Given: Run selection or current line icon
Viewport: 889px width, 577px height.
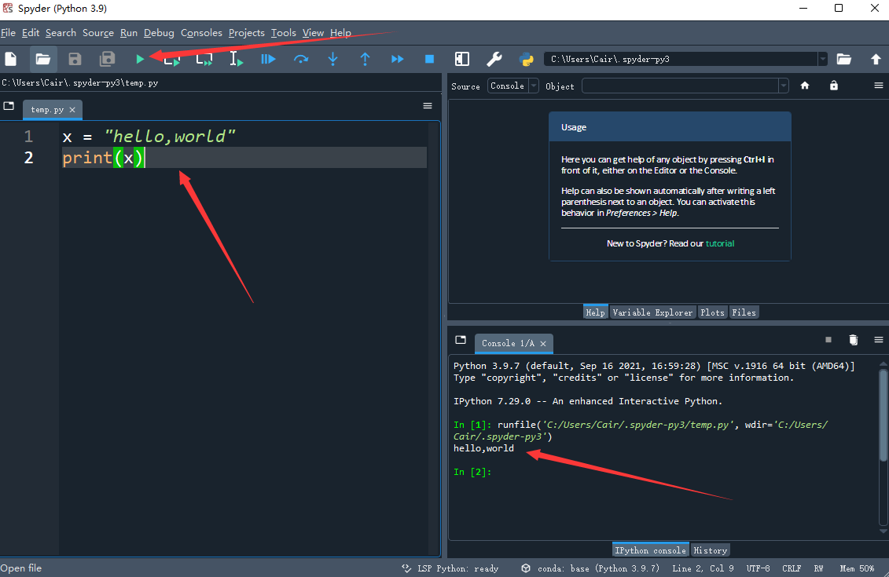Looking at the screenshot, I should point(236,59).
